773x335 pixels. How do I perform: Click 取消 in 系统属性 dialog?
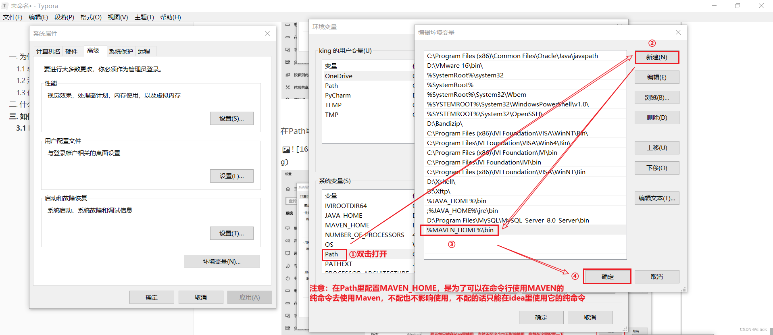(201, 298)
